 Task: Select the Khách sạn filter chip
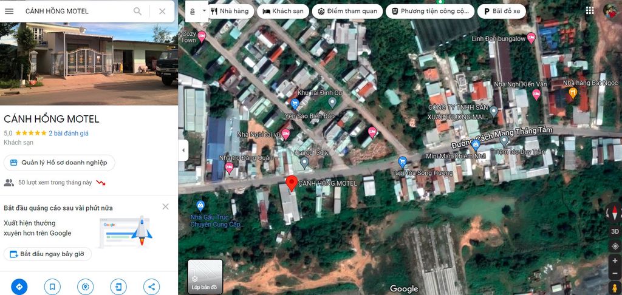point(283,11)
